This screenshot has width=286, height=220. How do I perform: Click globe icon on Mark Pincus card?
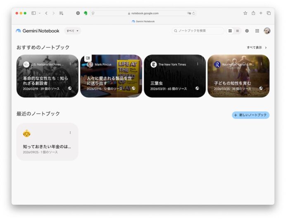[x=133, y=88]
